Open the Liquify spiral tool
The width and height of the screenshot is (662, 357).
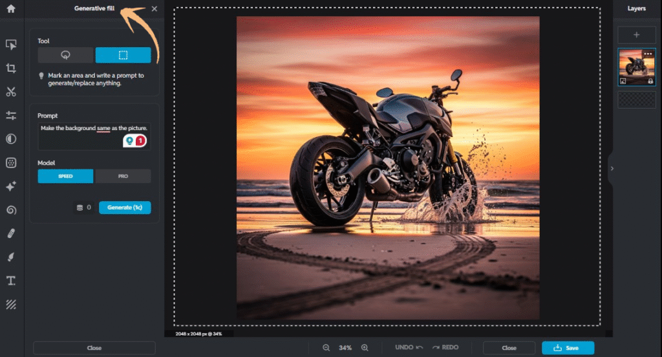(11, 210)
